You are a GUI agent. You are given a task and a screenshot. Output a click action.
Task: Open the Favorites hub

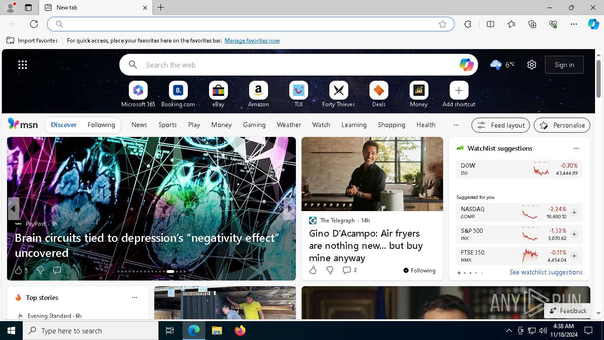pyautogui.click(x=512, y=24)
